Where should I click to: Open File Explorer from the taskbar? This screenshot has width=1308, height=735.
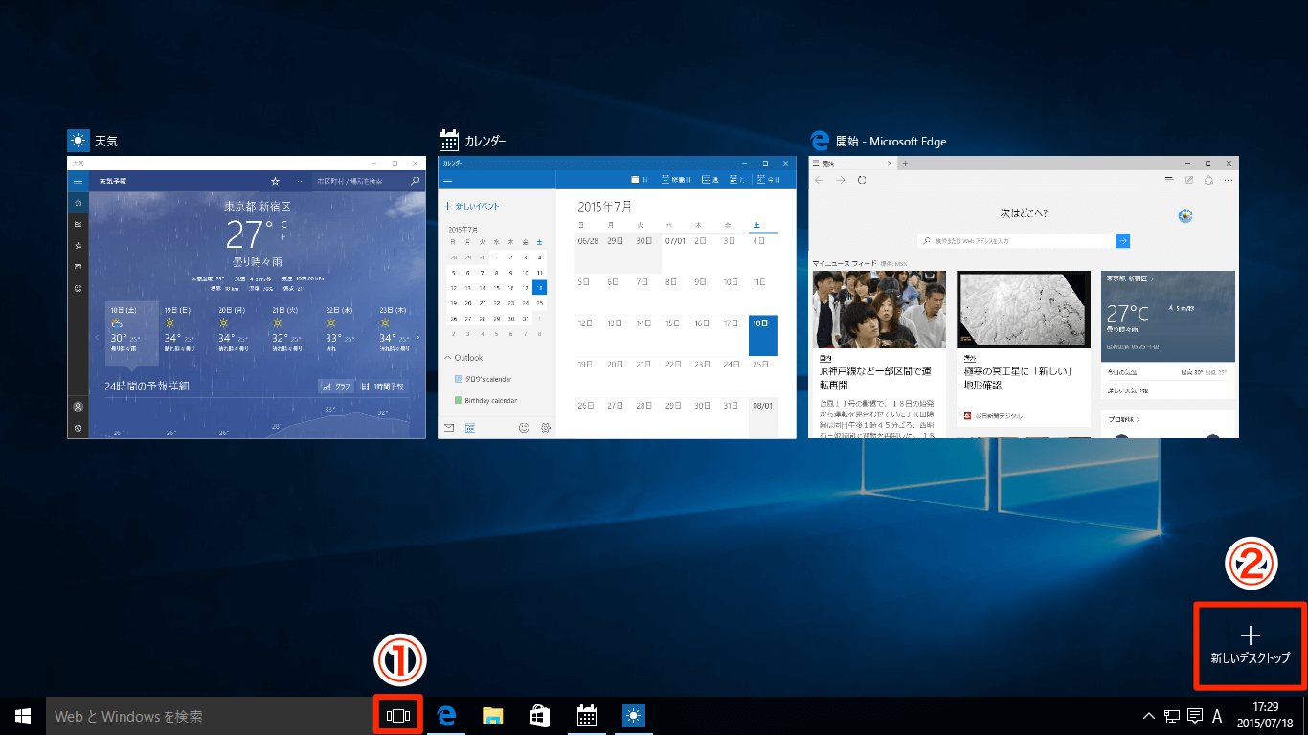492,715
